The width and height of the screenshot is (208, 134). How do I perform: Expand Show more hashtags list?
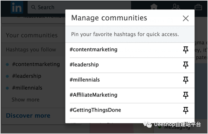[25, 99]
